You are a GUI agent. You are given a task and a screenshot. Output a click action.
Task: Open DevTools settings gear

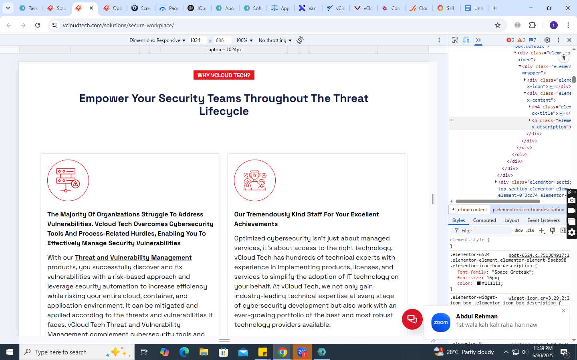(x=547, y=40)
